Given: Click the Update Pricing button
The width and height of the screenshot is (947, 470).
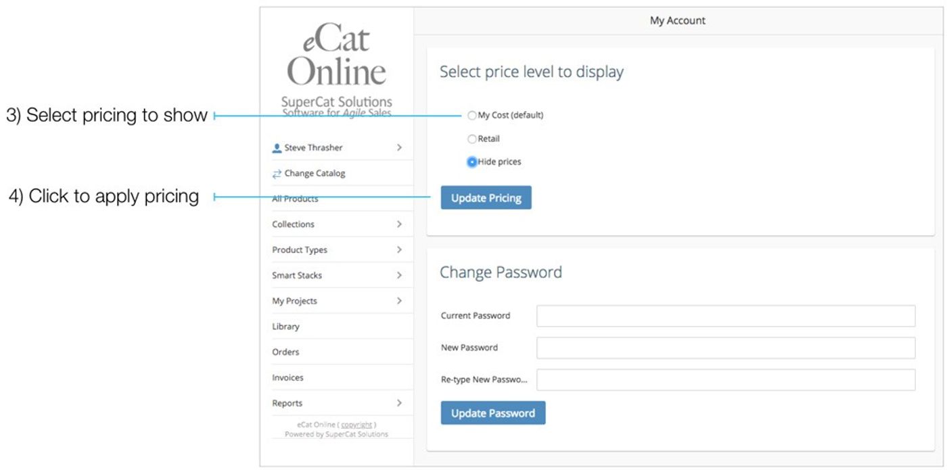Looking at the screenshot, I should pos(486,198).
